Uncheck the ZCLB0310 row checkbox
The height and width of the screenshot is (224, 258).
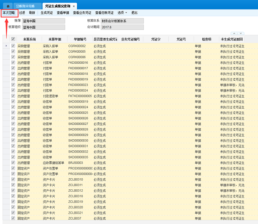[13, 179]
